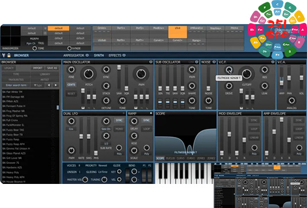Viewport: 307px width, 208px height.
Task: Switch to the SYNTH page
Action: [x=99, y=56]
